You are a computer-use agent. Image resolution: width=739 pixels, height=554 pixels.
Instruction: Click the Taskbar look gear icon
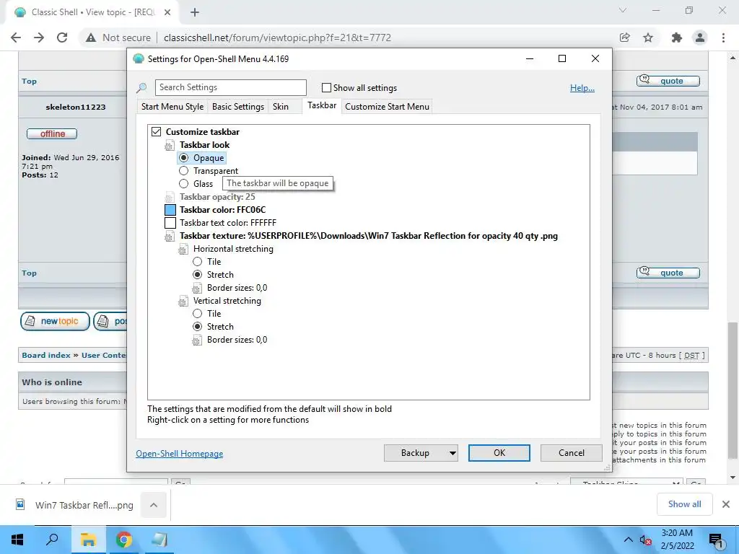169,146
